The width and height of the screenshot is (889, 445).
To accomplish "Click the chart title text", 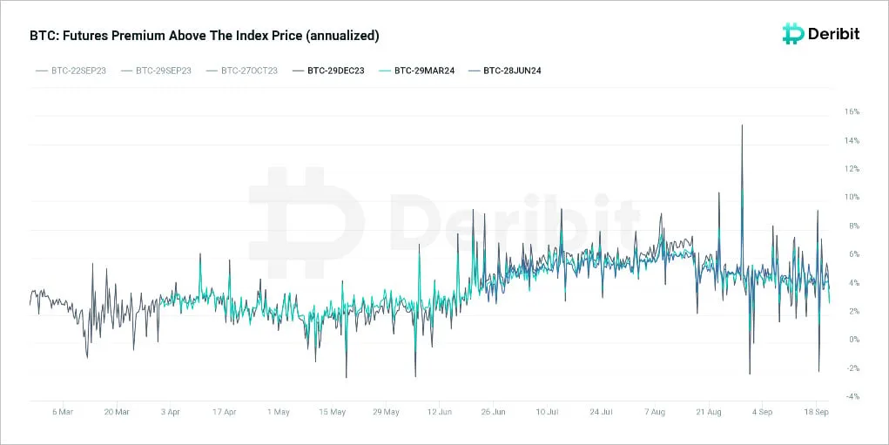I will tap(204, 36).
